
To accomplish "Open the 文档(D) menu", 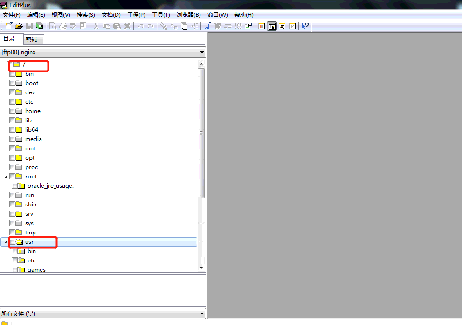I will point(111,15).
